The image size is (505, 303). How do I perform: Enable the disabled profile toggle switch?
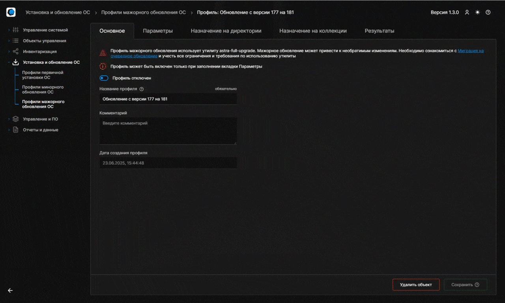point(103,78)
